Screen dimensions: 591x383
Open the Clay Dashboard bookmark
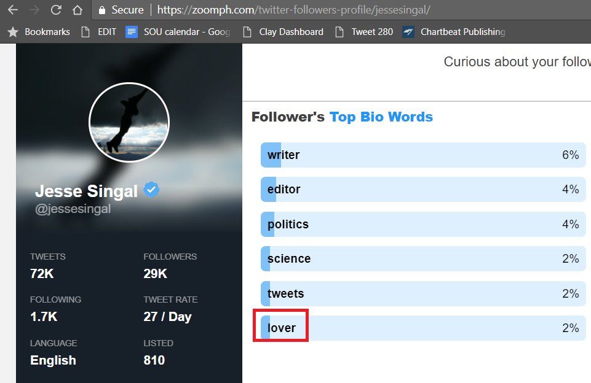(x=283, y=32)
